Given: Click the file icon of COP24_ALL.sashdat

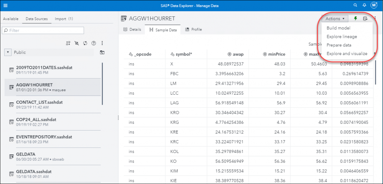Looking at the screenshot, I should 11,122.
